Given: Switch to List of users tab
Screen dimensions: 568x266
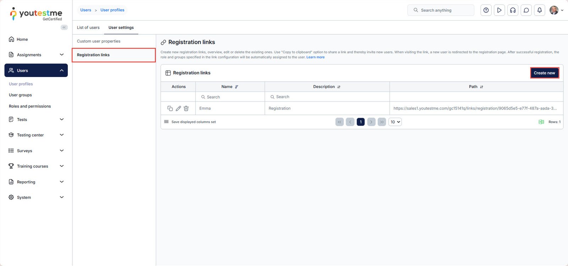Looking at the screenshot, I should [x=88, y=28].
